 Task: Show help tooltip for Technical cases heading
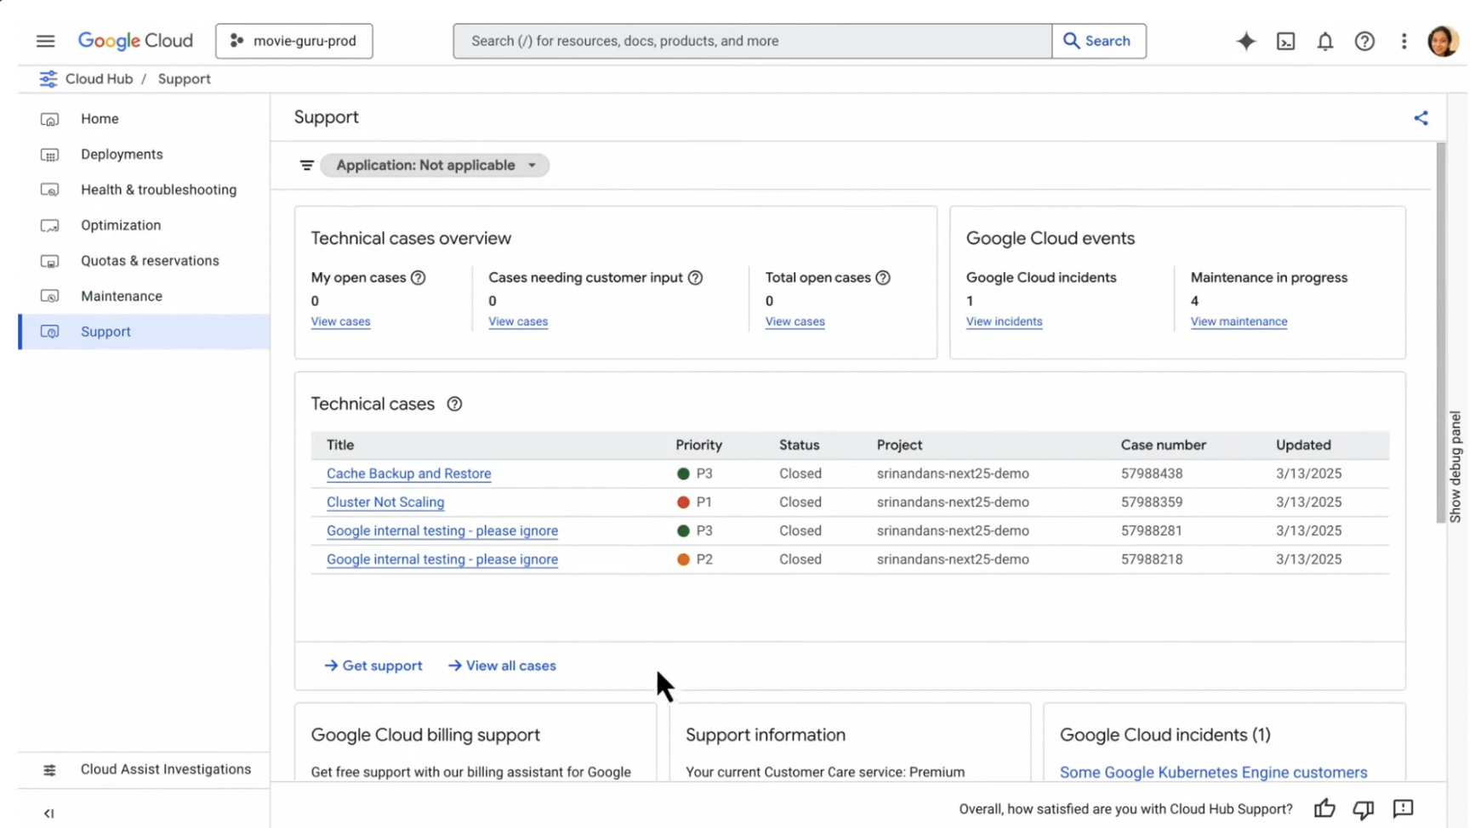pos(454,404)
